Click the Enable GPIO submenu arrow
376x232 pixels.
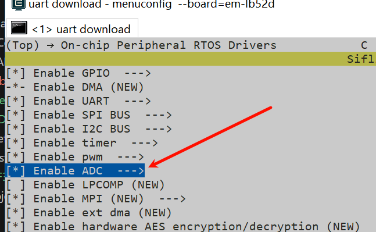137,73
